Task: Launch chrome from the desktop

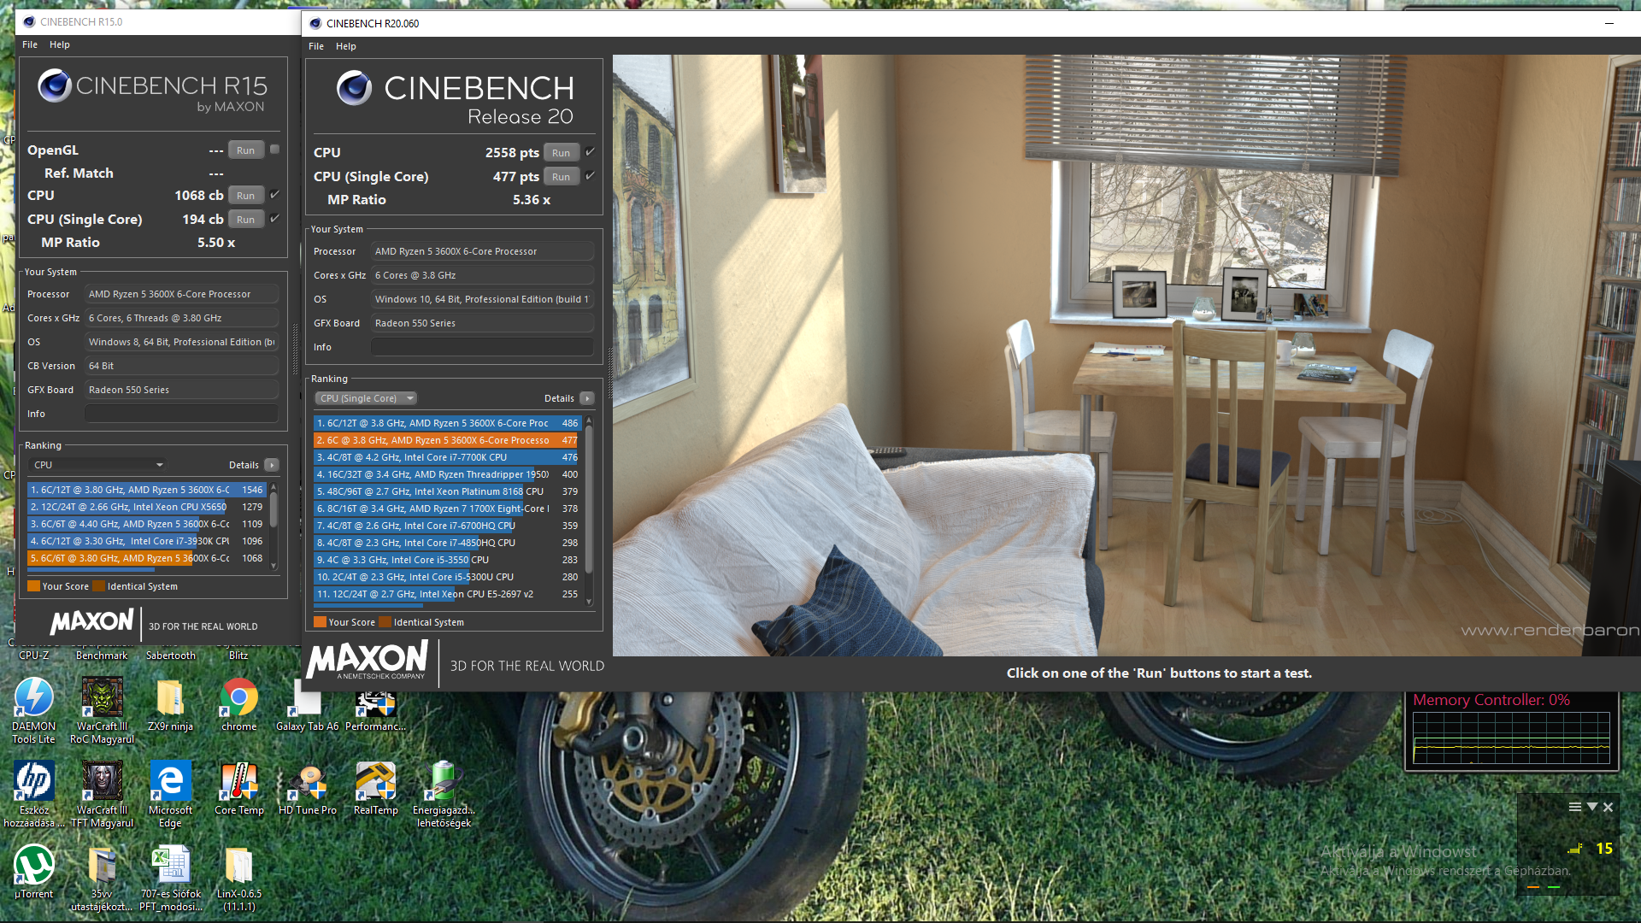Action: 238,703
